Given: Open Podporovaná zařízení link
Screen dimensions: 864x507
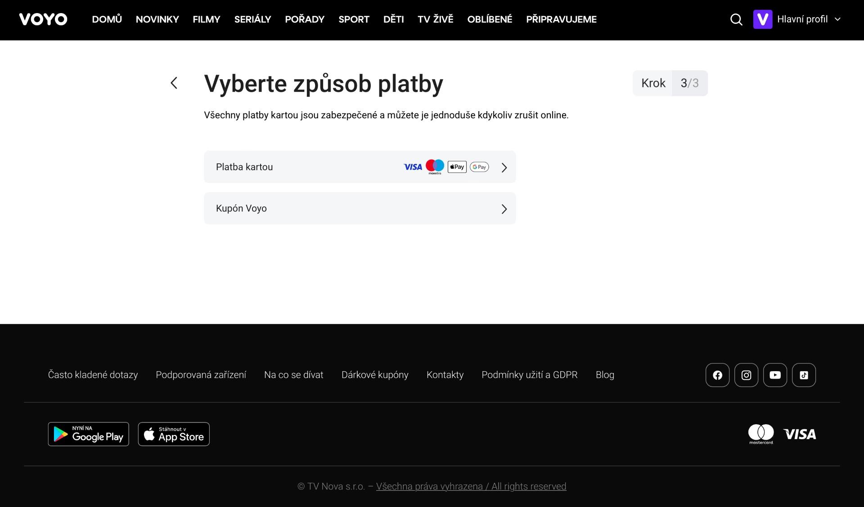Looking at the screenshot, I should point(201,375).
